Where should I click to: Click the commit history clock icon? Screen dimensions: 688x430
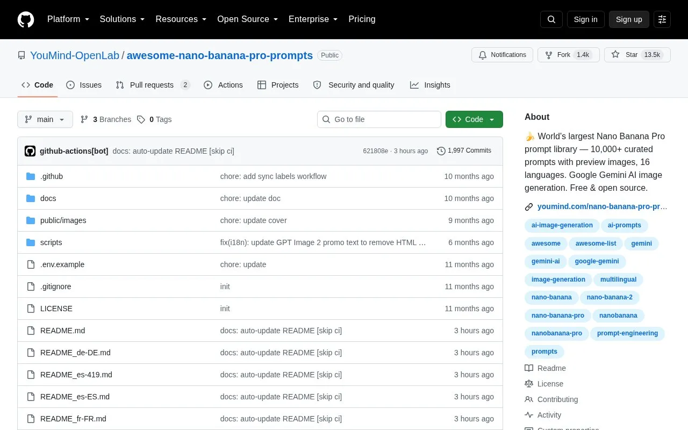click(x=441, y=151)
